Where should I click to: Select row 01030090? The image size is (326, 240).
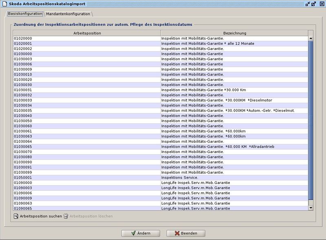(161, 162)
